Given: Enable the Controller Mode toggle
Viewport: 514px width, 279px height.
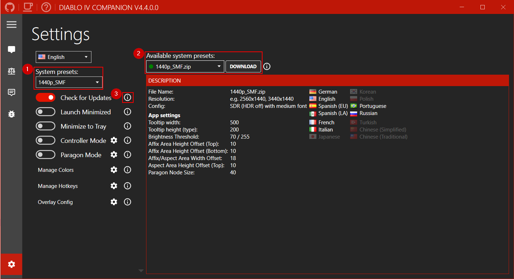Looking at the screenshot, I should [45, 140].
